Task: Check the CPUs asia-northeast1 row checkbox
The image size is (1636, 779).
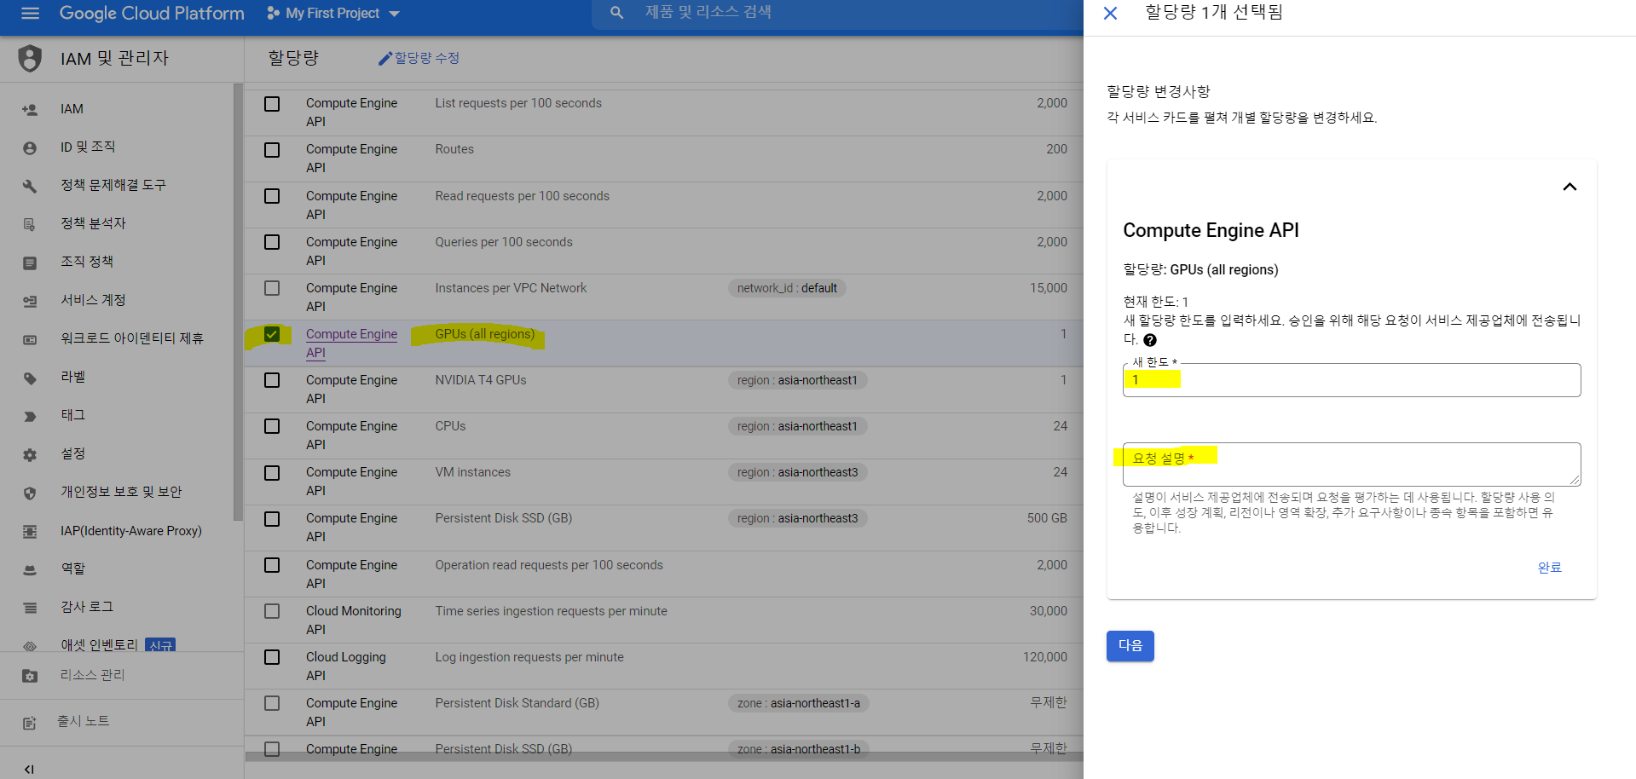Action: 272,426
